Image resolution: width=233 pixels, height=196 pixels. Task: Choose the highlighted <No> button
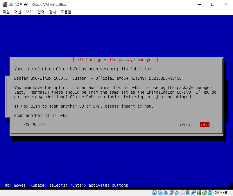point(205,125)
